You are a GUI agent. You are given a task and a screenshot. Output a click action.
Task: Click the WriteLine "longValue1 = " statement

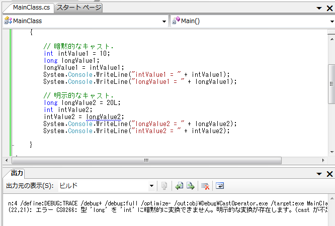point(140,81)
